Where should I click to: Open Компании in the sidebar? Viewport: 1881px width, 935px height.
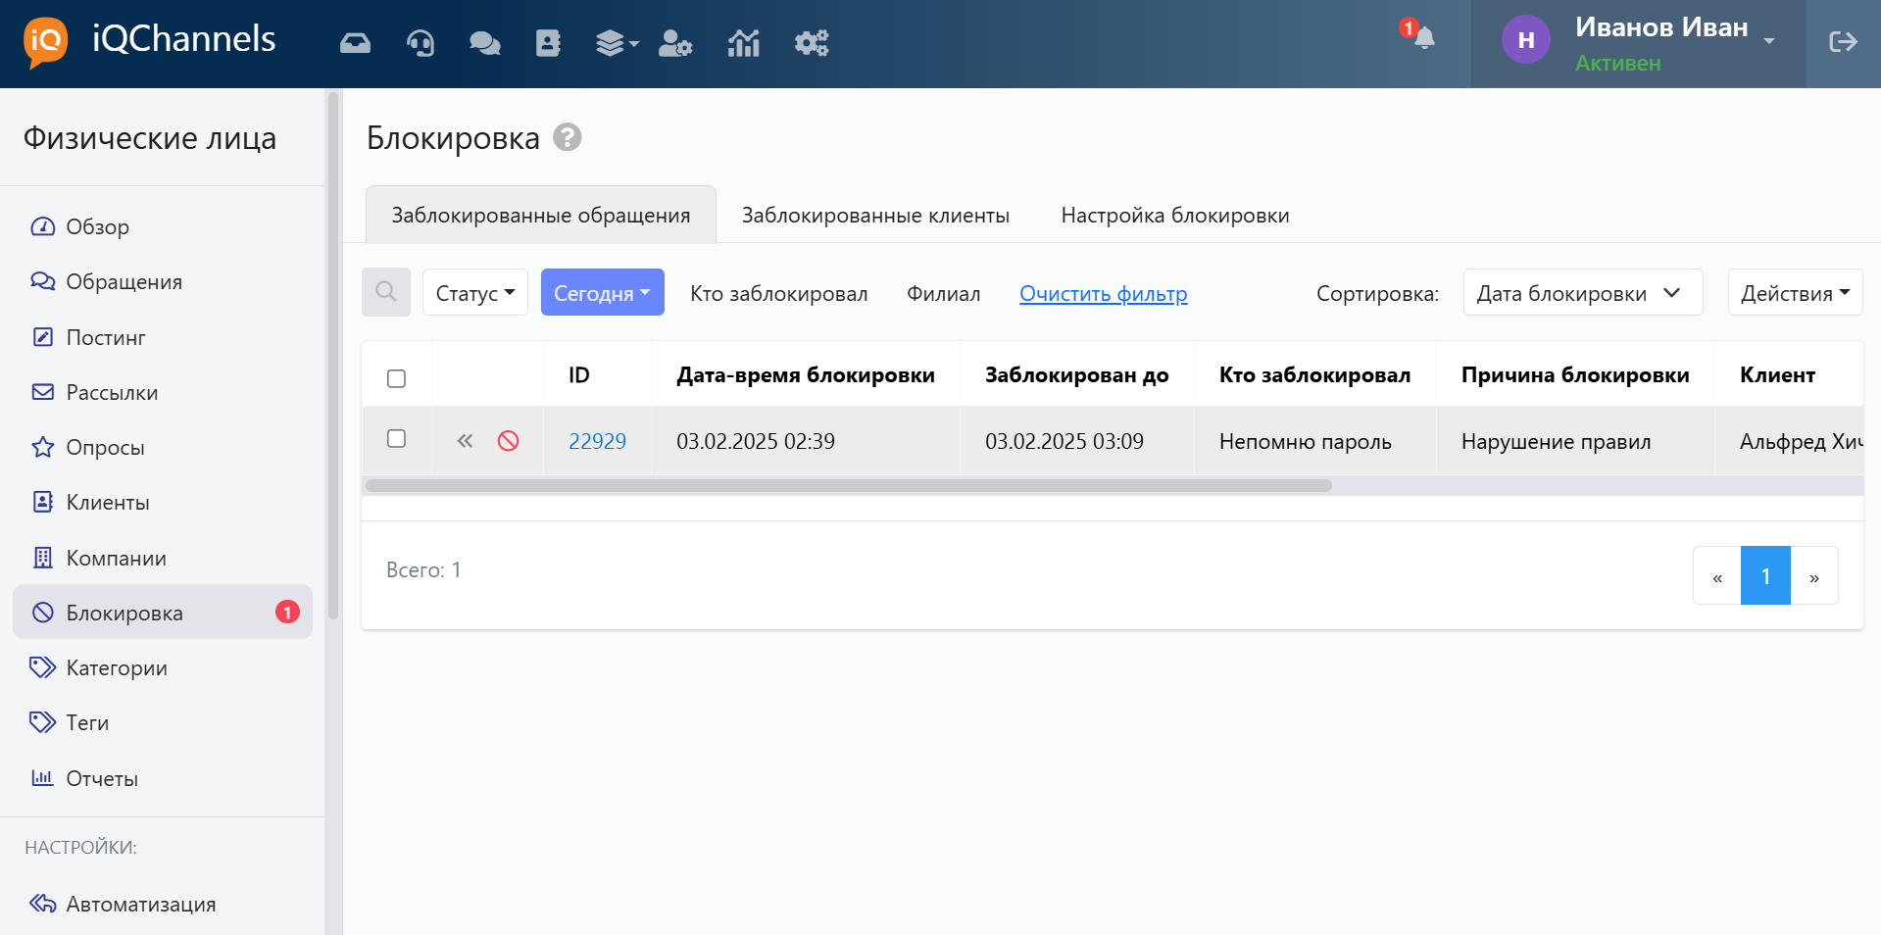pos(162,558)
